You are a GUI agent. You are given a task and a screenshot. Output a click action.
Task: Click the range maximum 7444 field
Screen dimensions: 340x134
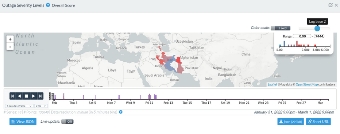tap(319, 36)
